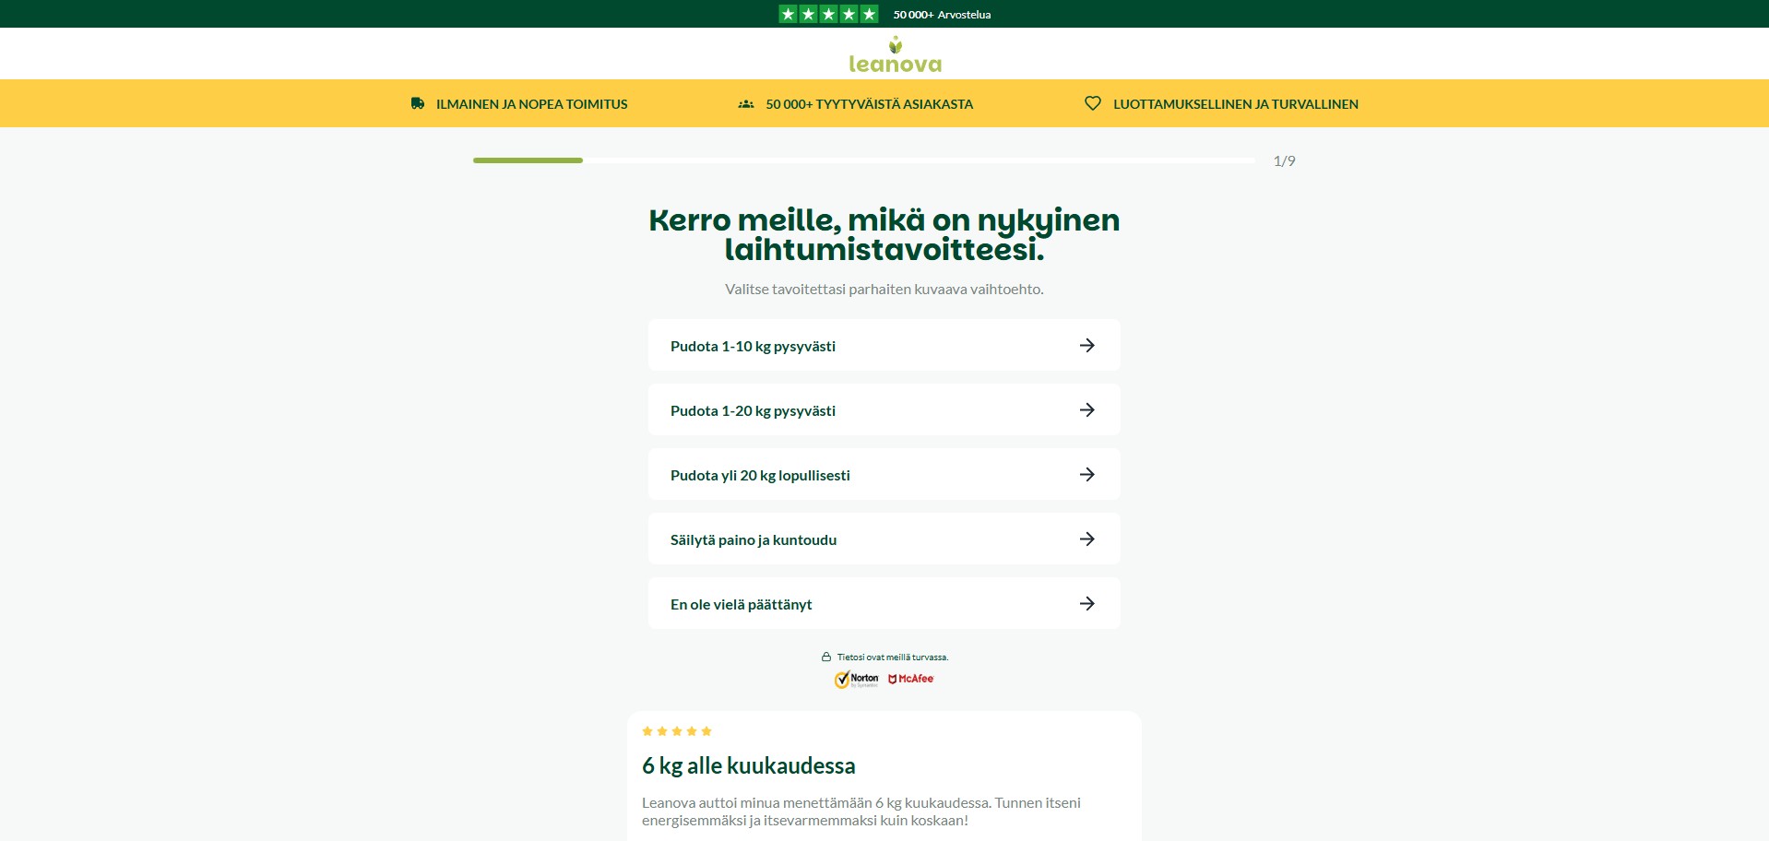Image resolution: width=1769 pixels, height=841 pixels.
Task: Open the '50 000+ Arvostelua' reviews link
Action: [x=942, y=15]
